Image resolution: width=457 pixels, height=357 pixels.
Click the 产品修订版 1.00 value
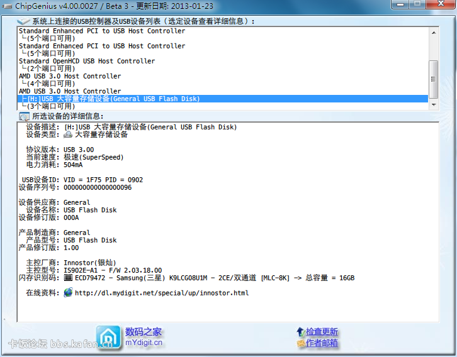[x=71, y=248]
